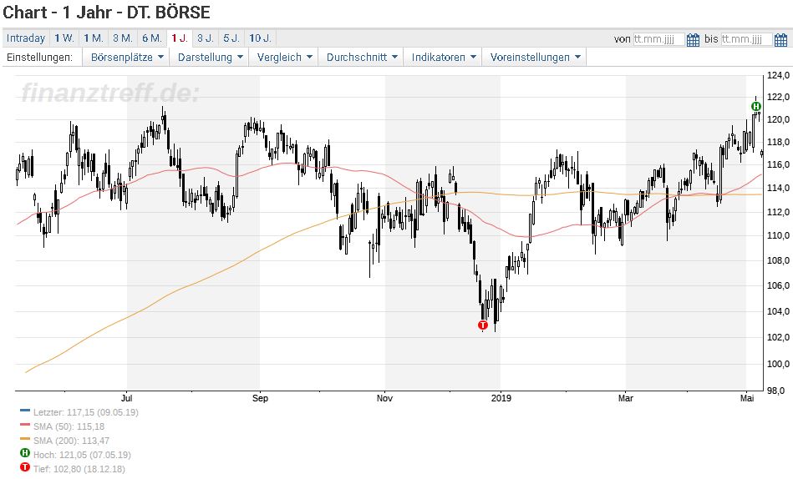Click the 'Einstellungen:' label
The width and height of the screenshot is (793, 479).
[x=39, y=57]
